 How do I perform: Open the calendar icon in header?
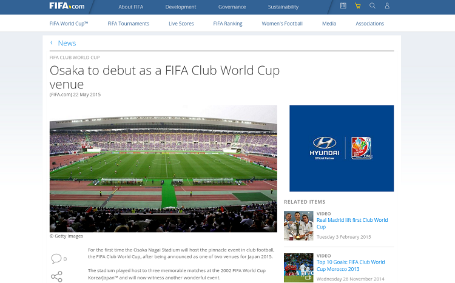point(343,5)
